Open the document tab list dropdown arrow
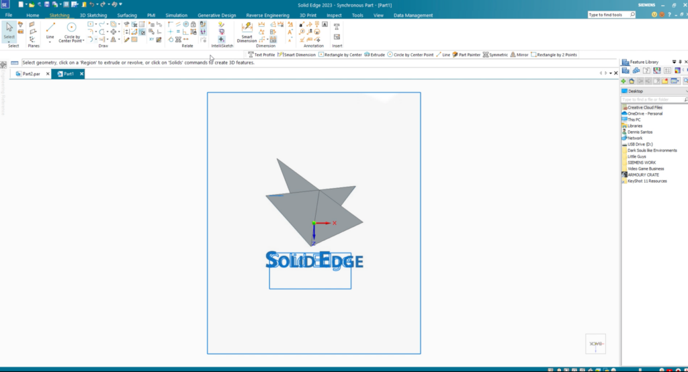 tap(610, 73)
